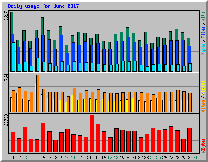
Task: Click the 3617 axis value label
Action: click(6, 16)
